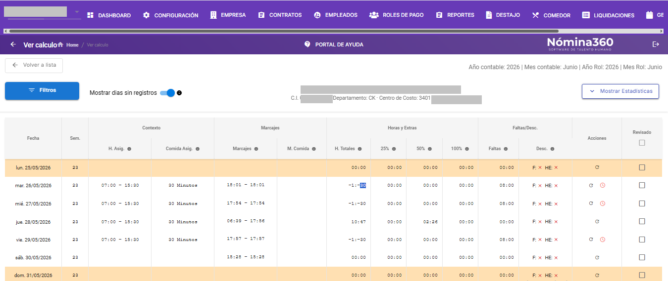Click the 10:47 total hours value
Image resolution: width=668 pixels, height=281 pixels.
[359, 222]
